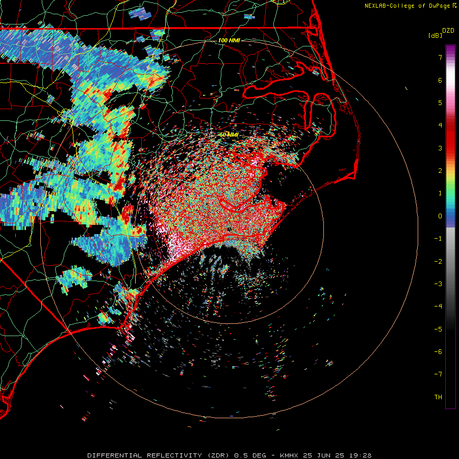The height and width of the screenshot is (459, 459).
Task: Select the "3" value on color scale
Action: [x=440, y=148]
